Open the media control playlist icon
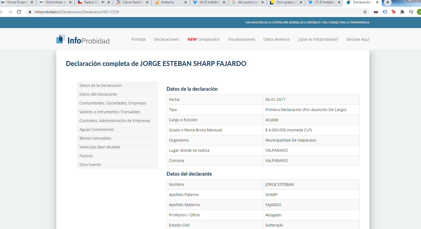This screenshot has width=421, height=229. [411, 12]
